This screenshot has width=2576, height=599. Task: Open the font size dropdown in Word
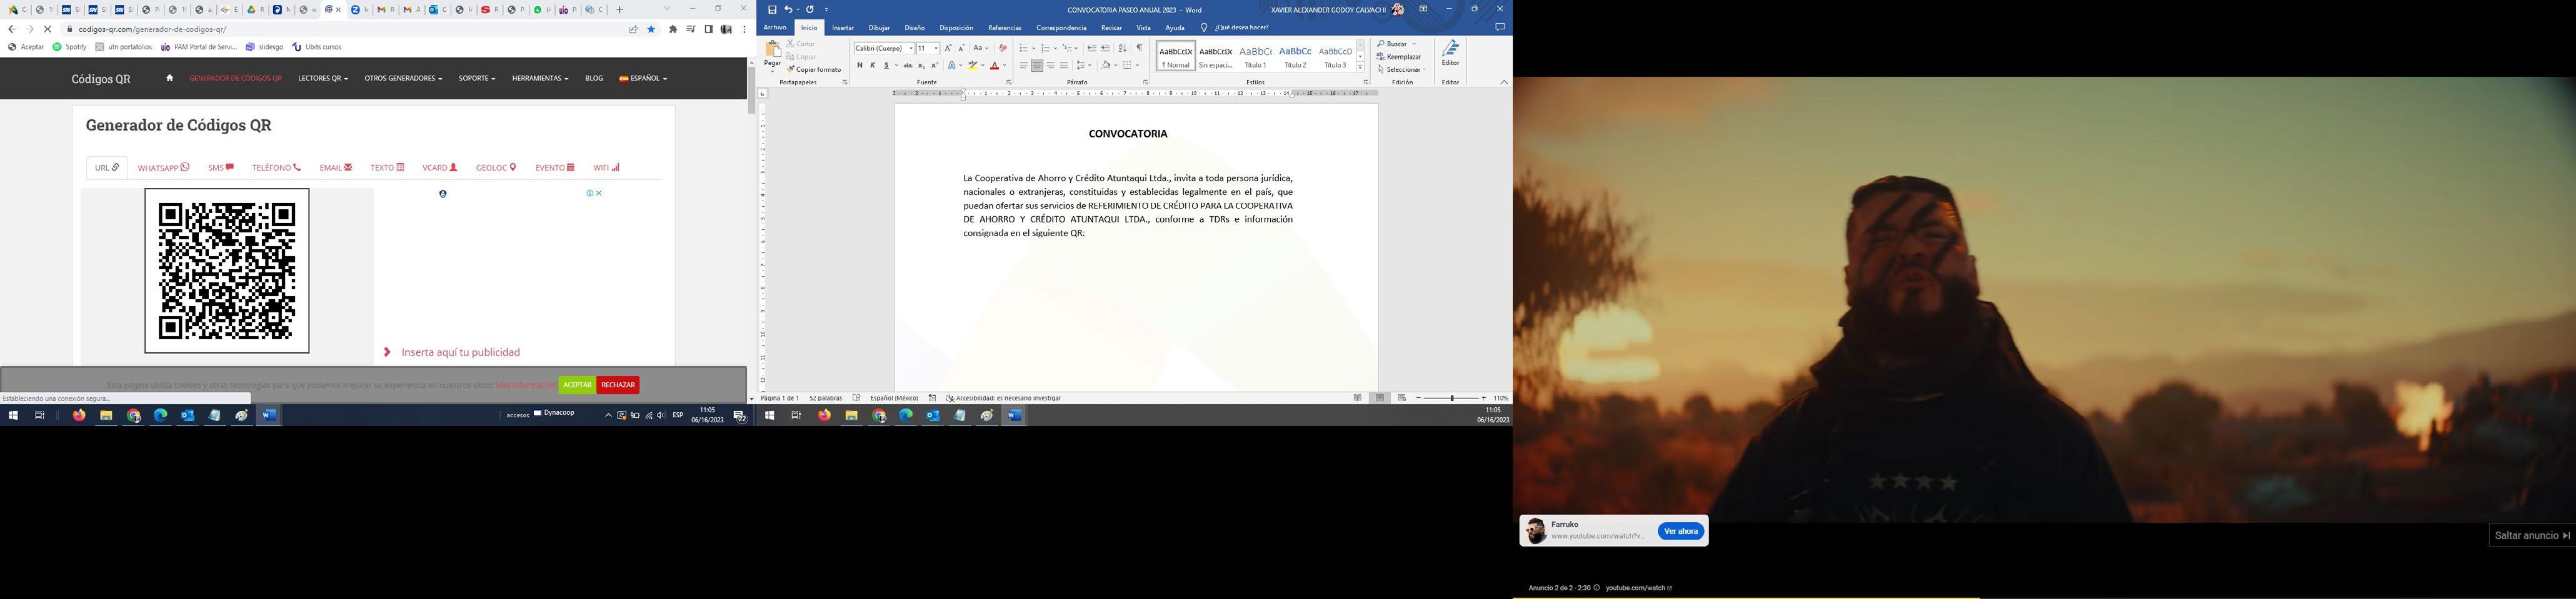pyautogui.click(x=936, y=48)
